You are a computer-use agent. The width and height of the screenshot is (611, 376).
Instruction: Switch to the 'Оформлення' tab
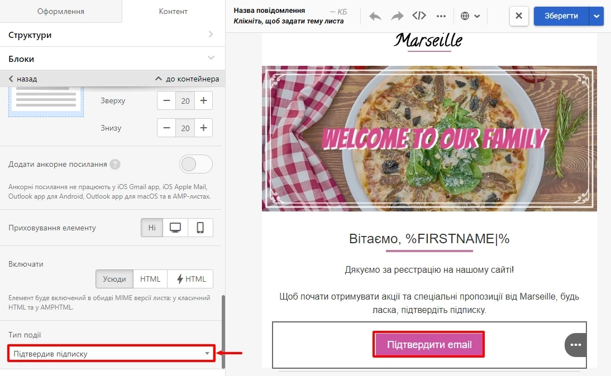pos(61,11)
